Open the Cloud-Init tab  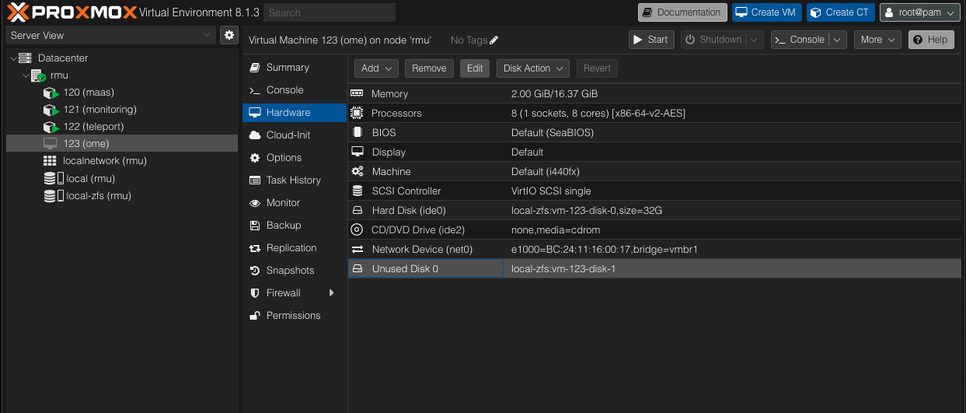click(x=294, y=135)
